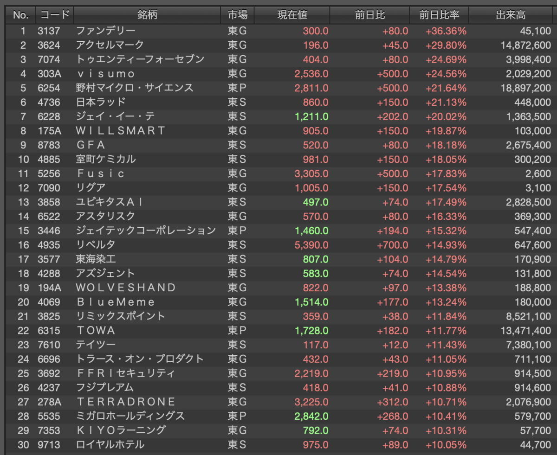
Task: Select the アクセルマーク stock name
Action: pyautogui.click(x=110, y=45)
